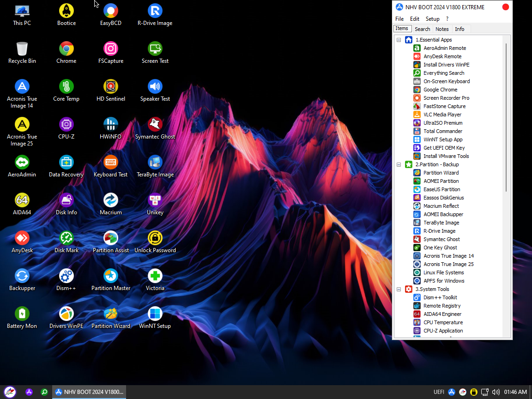Open the Start menu button on taskbar
Image resolution: width=532 pixels, height=399 pixels.
tap(10, 392)
